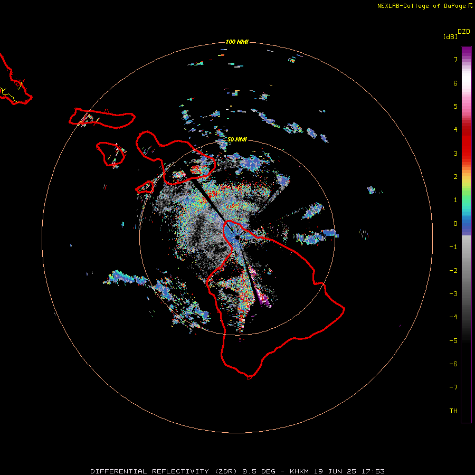Click the color bar gray band near -2 dB
Screen dimensions: 475x475
click(466, 270)
